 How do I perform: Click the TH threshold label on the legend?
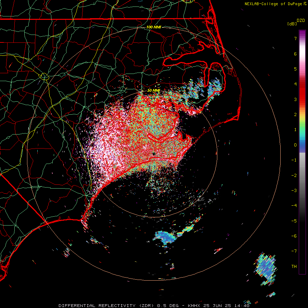[x=294, y=267]
